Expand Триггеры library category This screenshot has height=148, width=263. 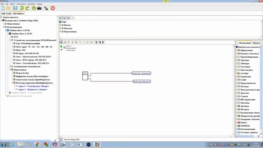237,60
